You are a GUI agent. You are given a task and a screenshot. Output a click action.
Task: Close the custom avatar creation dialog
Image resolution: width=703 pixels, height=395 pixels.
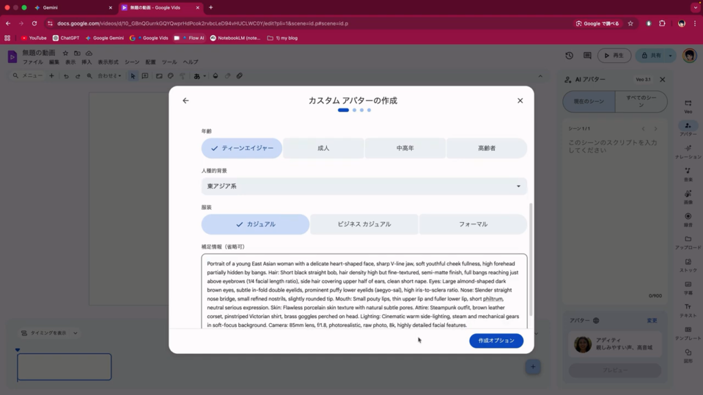520,101
